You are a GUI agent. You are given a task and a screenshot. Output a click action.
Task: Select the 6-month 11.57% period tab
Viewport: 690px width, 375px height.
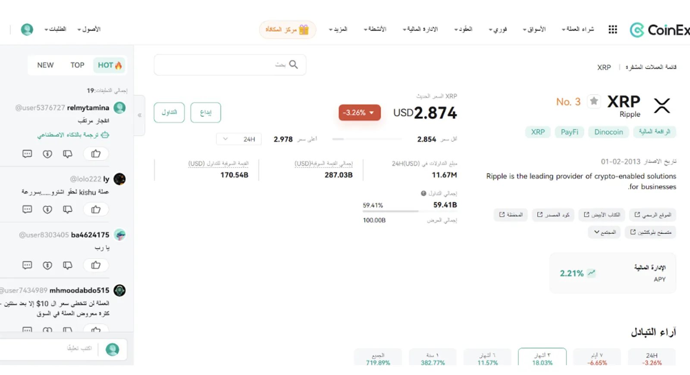(x=487, y=357)
